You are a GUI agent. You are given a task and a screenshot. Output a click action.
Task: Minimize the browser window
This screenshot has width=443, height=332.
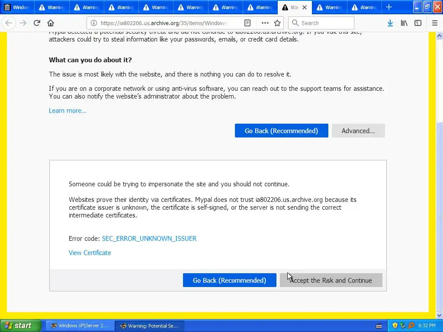click(x=417, y=7)
